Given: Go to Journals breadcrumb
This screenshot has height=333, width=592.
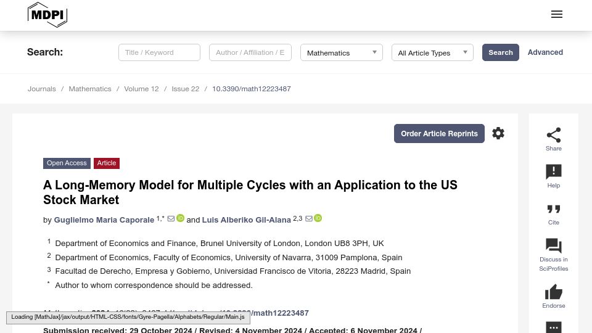Looking at the screenshot, I should point(41,89).
